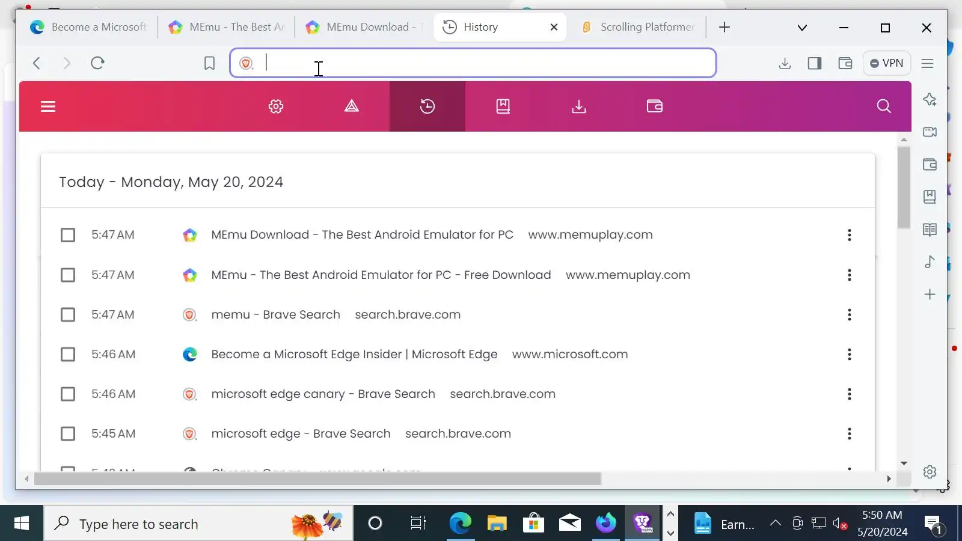962x541 pixels.
Task: Open more actions for Microsoft Edge Insider entry
Action: pos(850,354)
